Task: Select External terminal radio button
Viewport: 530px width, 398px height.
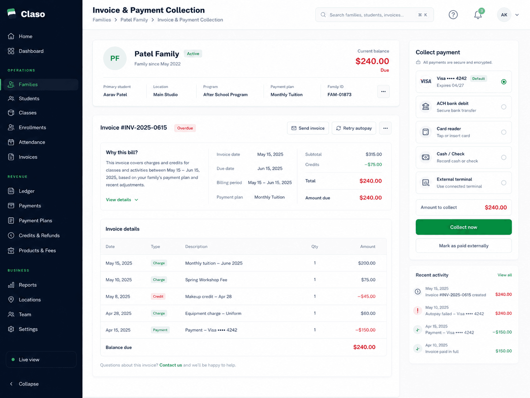Action: [x=504, y=183]
